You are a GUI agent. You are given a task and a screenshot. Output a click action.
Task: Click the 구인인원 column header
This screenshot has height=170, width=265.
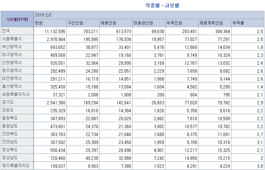[x=74, y=23]
